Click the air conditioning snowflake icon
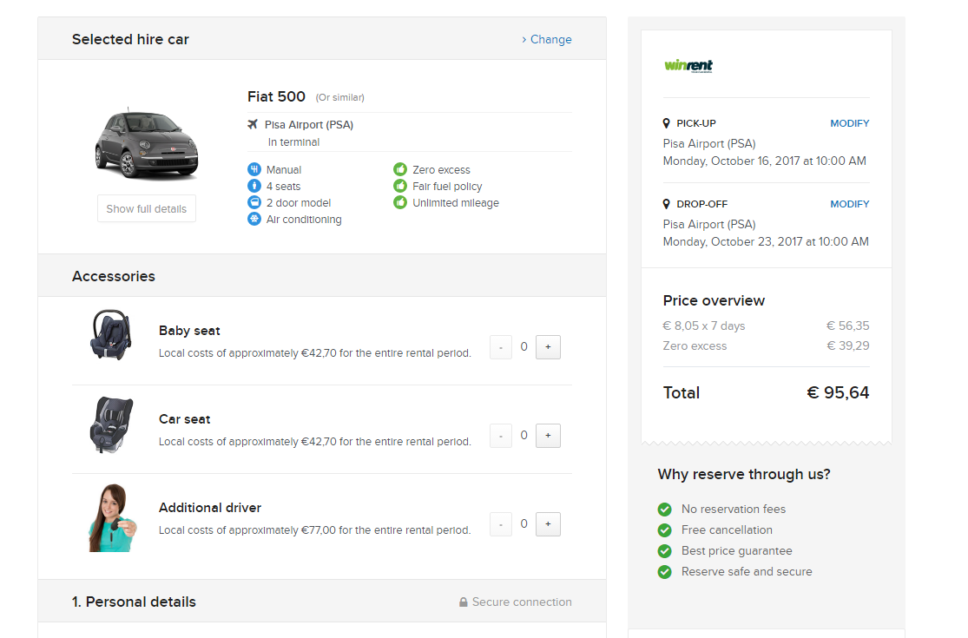The height and width of the screenshot is (638, 968). click(x=254, y=219)
